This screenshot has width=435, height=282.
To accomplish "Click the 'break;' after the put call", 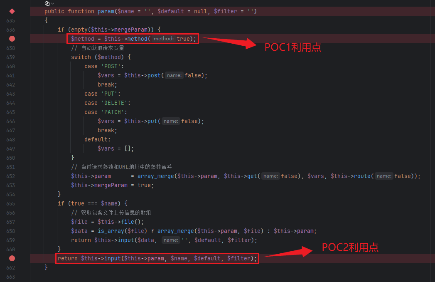I will pos(107,131).
